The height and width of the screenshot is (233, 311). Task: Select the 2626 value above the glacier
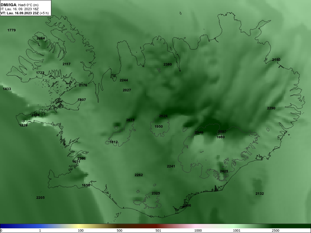coord(163,116)
